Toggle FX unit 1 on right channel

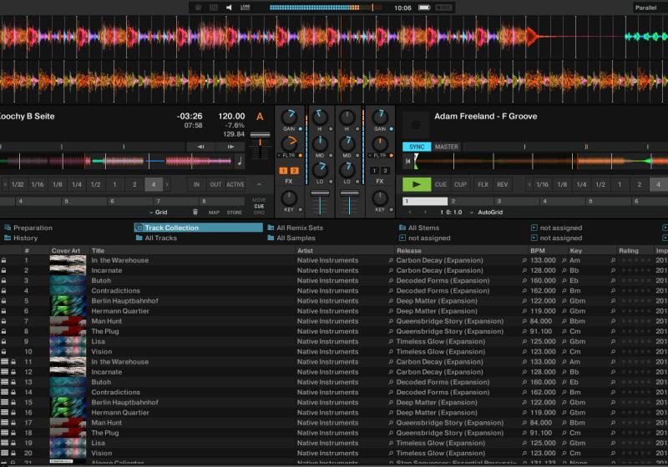point(374,171)
